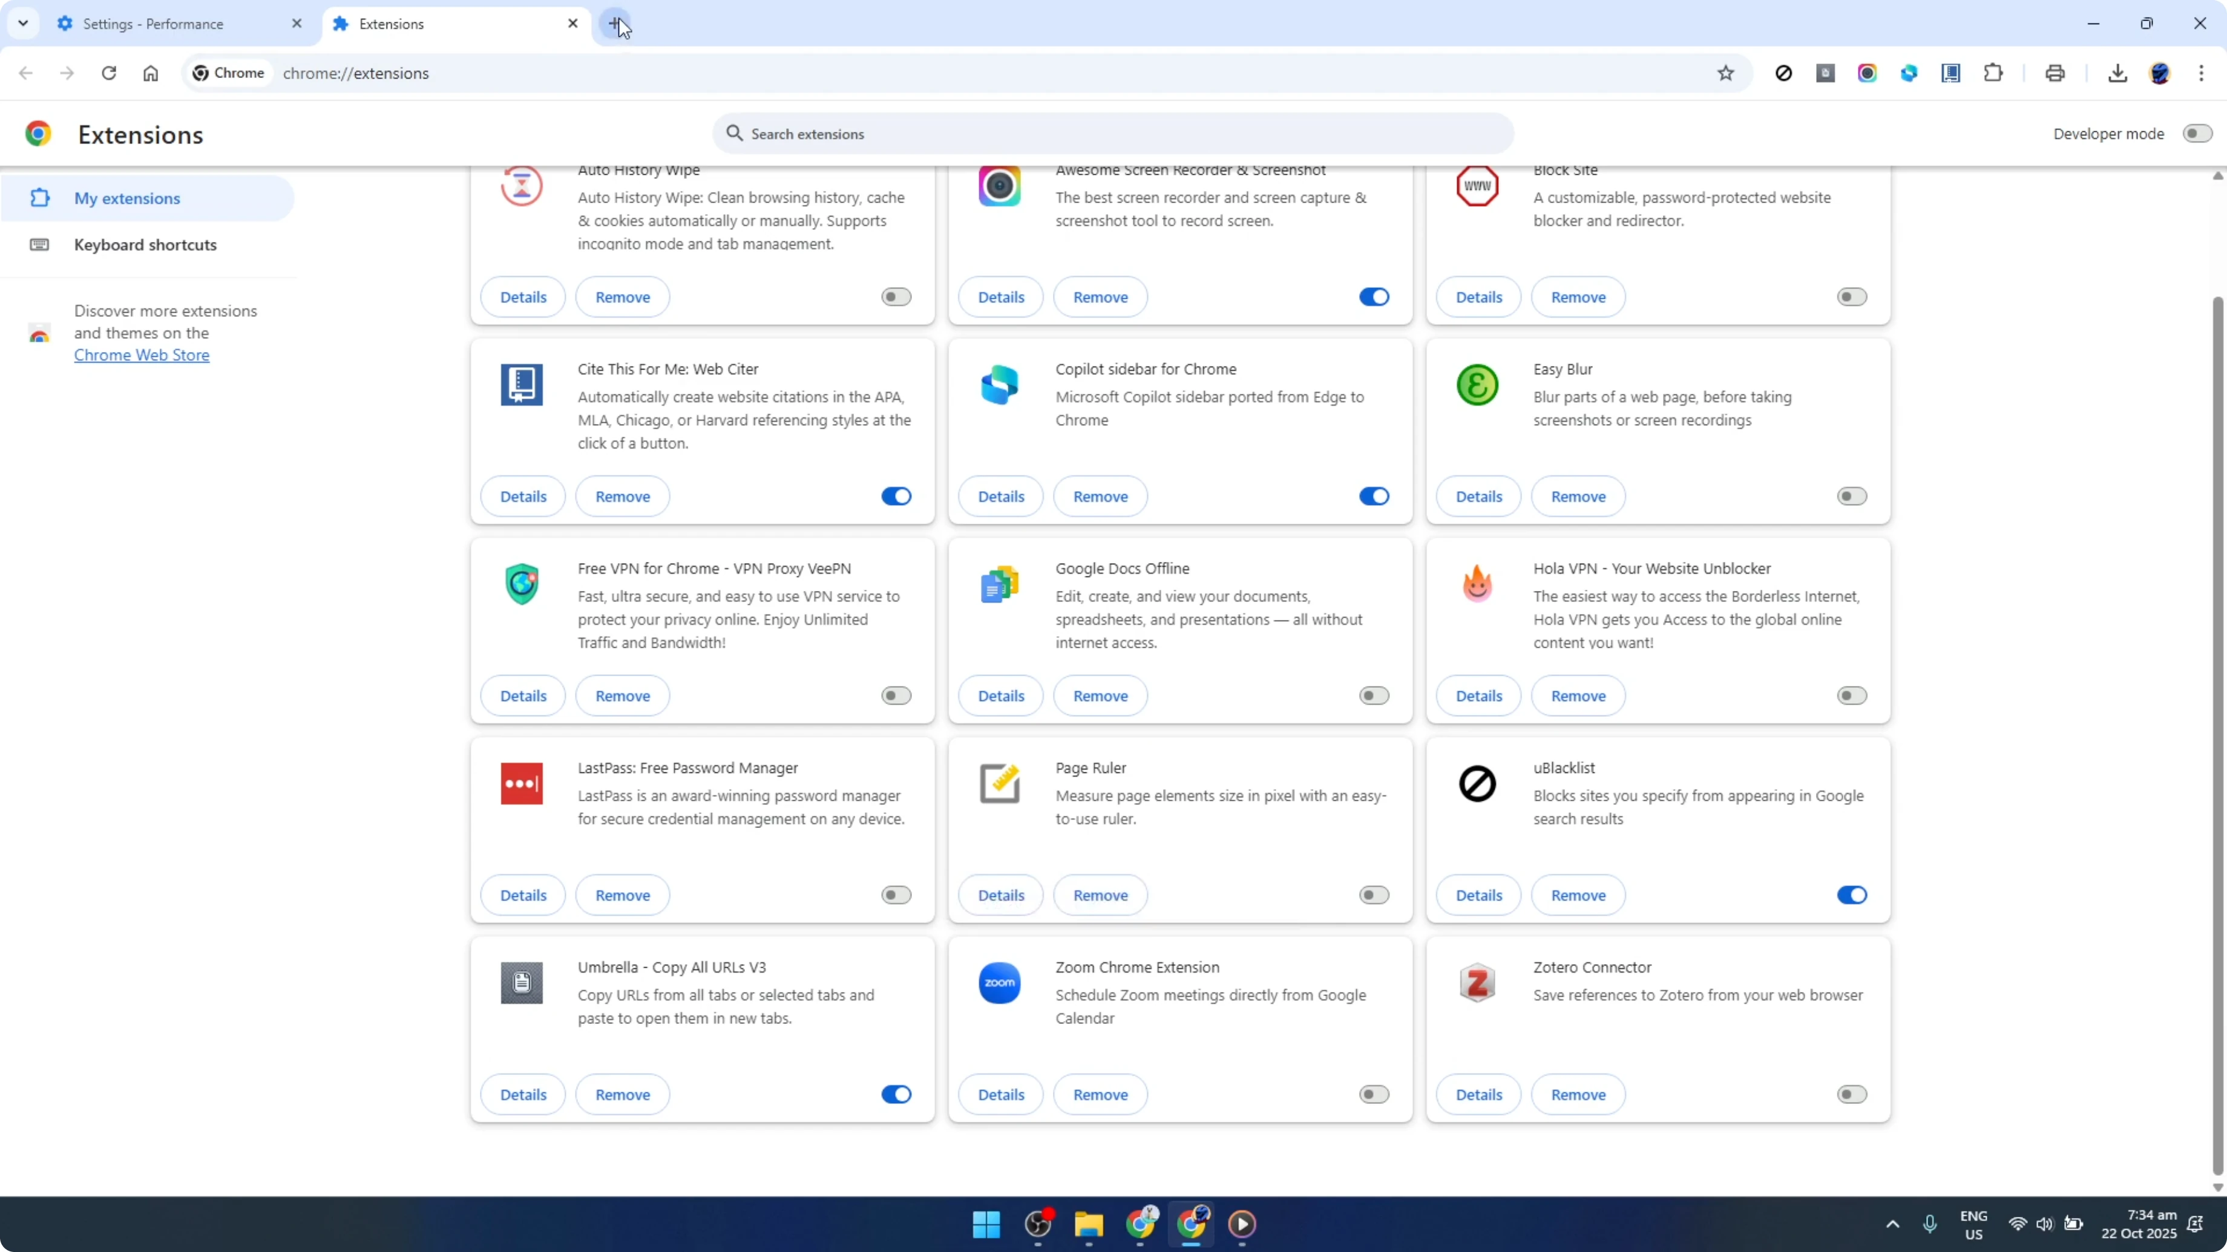Click the Wi-Fi icon in system tray
This screenshot has height=1252, width=2227.
(2018, 1224)
